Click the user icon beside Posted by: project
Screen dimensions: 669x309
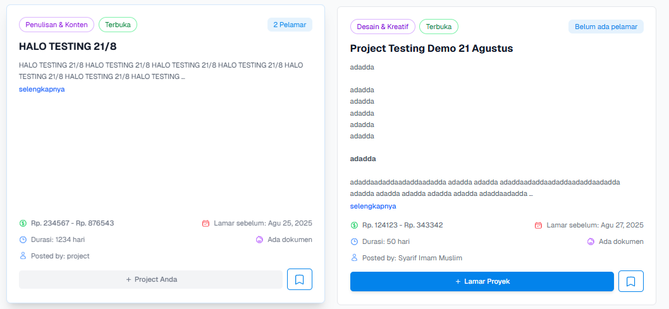(23, 256)
